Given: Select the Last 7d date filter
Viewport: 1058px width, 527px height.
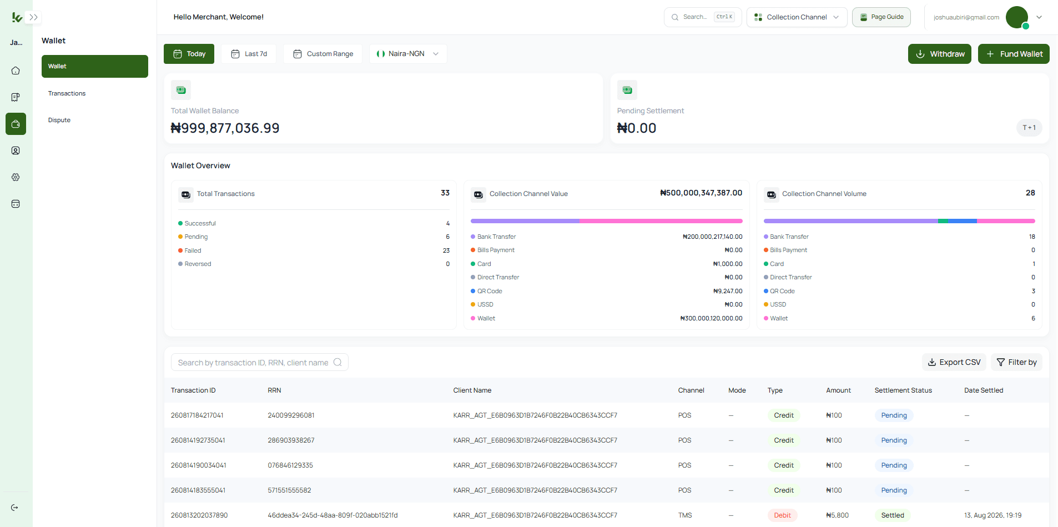Looking at the screenshot, I should coord(249,54).
